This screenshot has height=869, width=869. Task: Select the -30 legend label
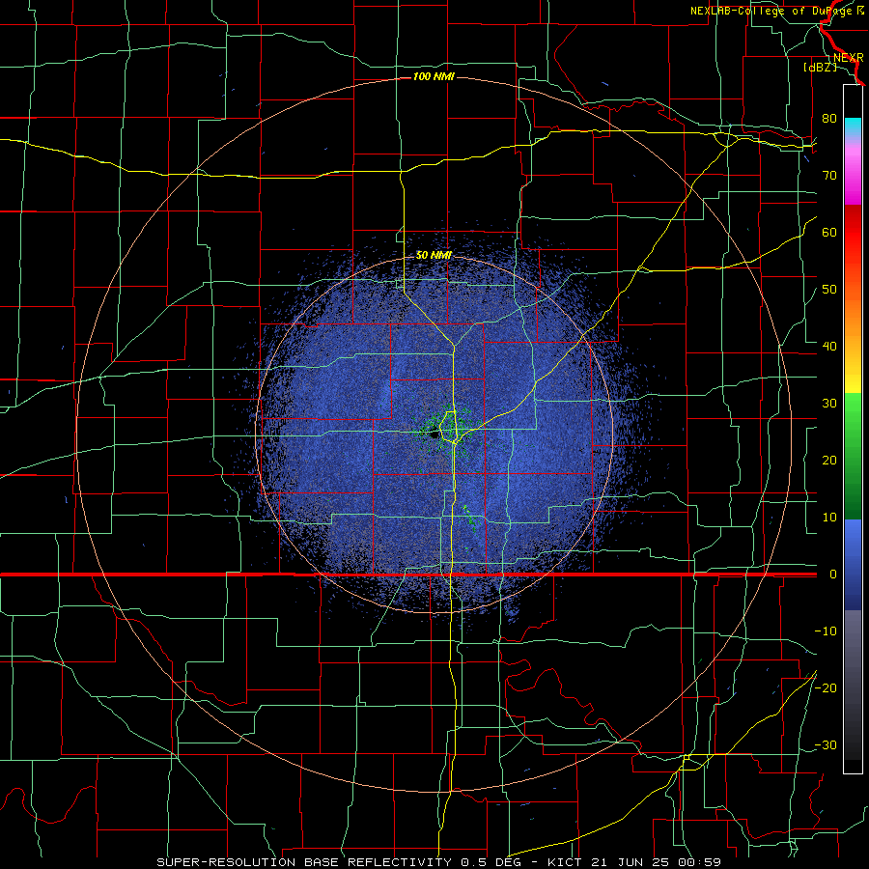[826, 744]
